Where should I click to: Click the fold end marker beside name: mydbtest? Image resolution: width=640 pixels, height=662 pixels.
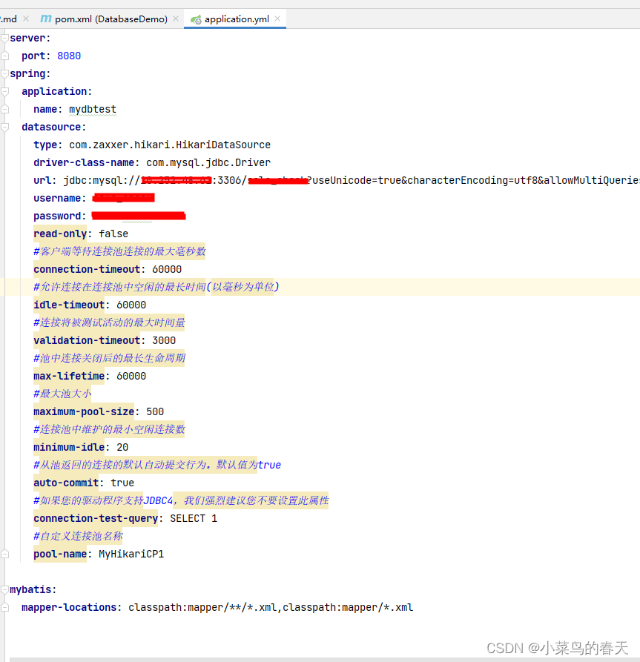click(x=4, y=109)
